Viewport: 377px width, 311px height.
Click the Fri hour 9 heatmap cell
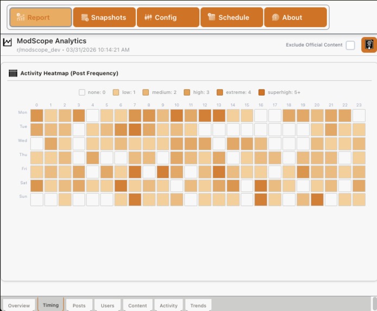click(163, 172)
